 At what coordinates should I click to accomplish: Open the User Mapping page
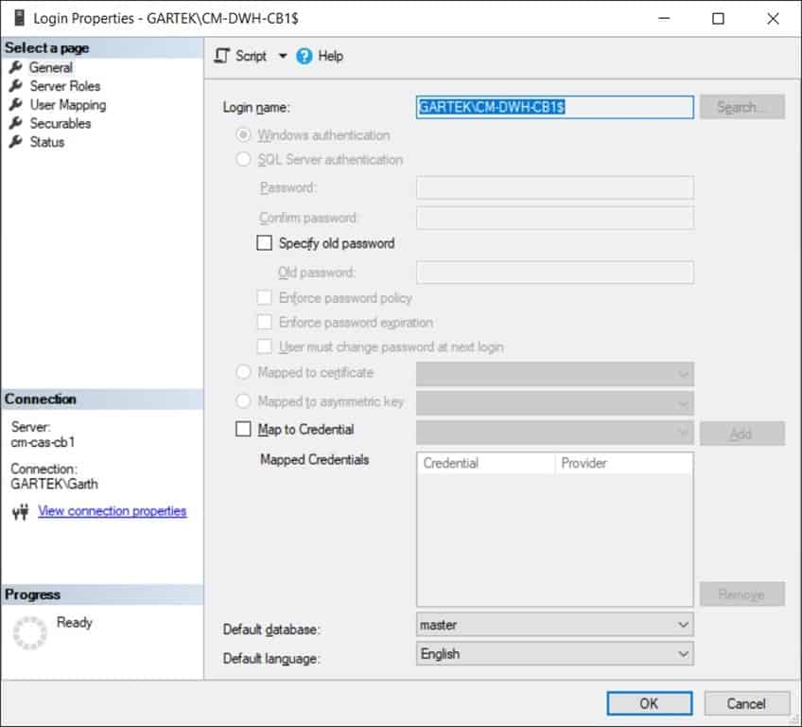coord(70,104)
